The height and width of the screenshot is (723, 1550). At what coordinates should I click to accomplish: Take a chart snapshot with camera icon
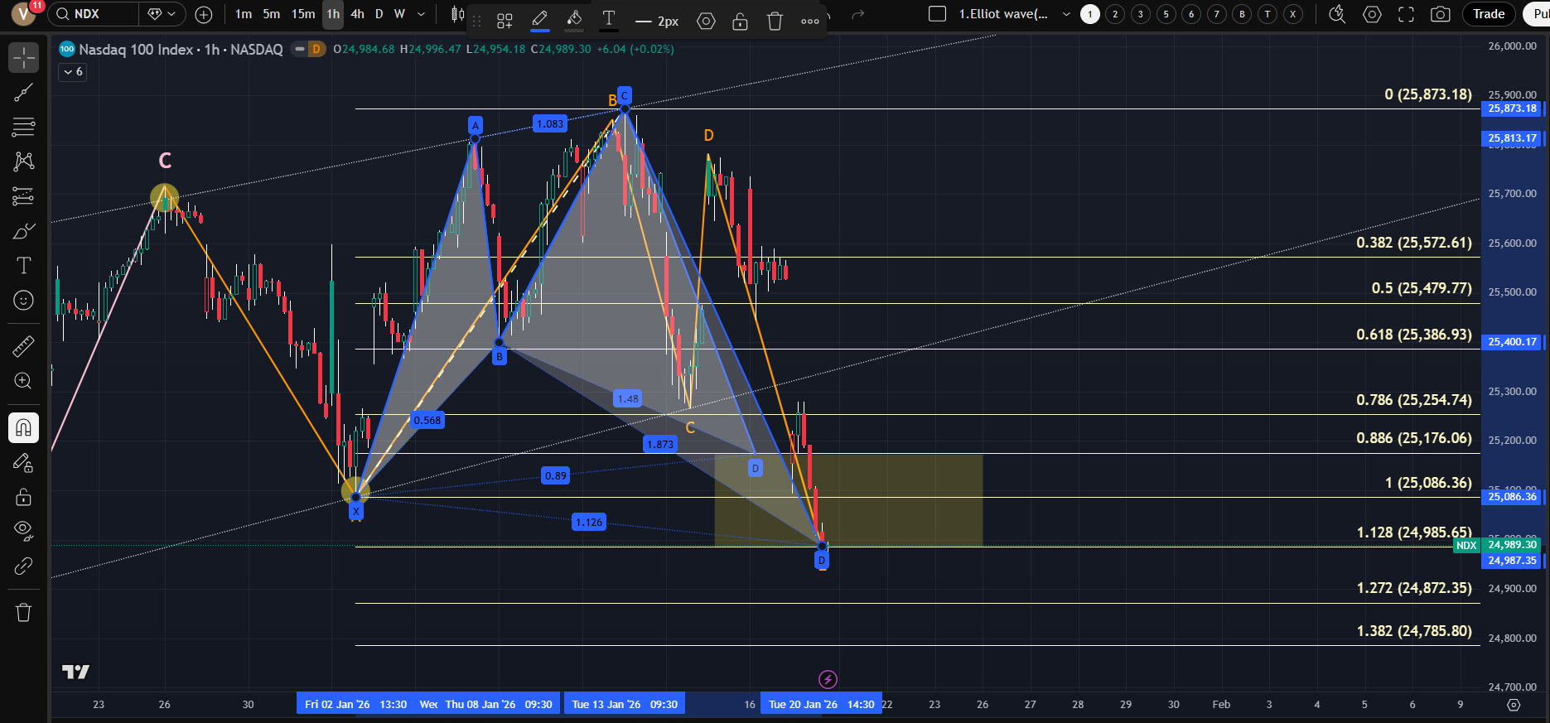(x=1441, y=14)
